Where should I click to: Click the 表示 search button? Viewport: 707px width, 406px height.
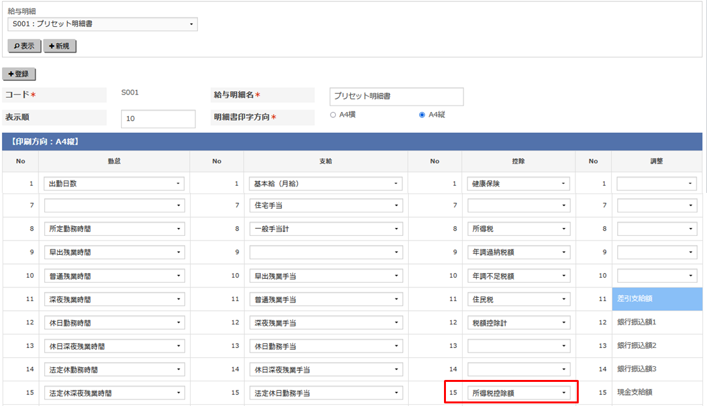24,46
